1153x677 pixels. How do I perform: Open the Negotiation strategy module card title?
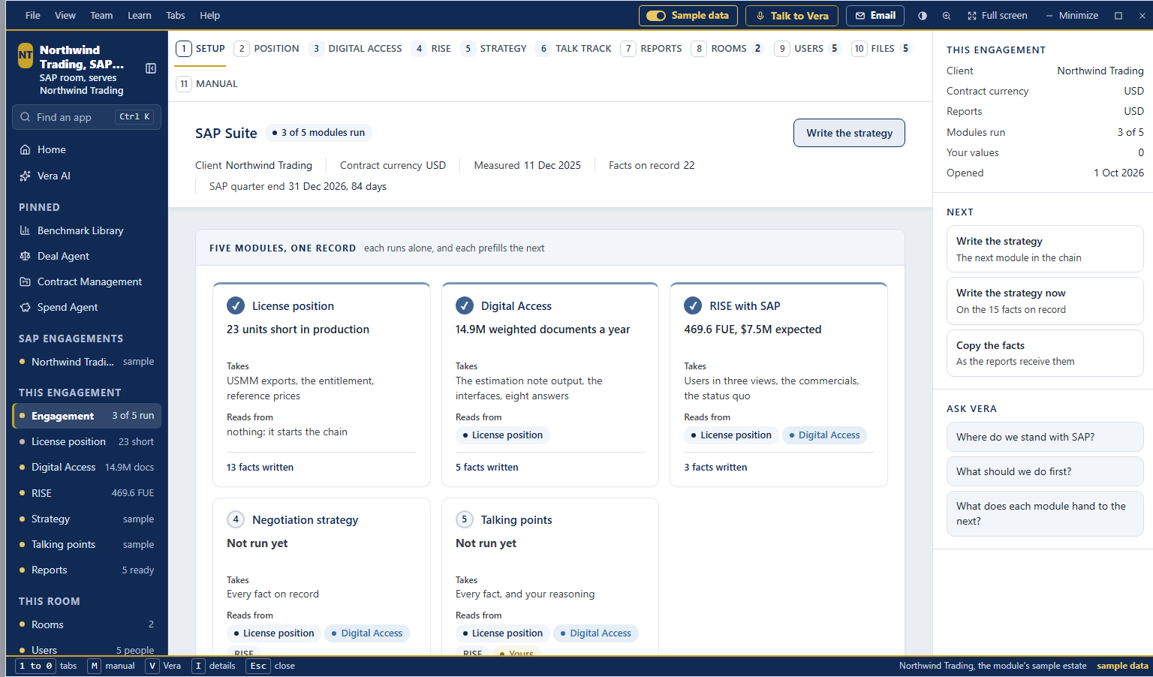[306, 520]
